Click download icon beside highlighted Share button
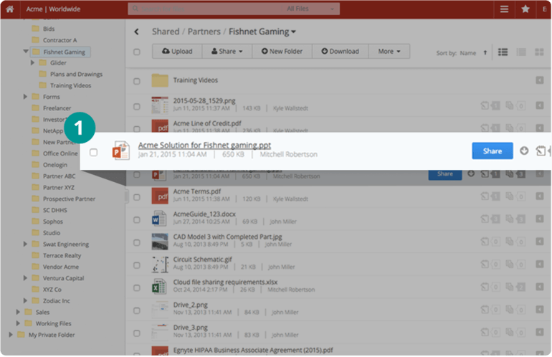The image size is (552, 357). coord(524,151)
